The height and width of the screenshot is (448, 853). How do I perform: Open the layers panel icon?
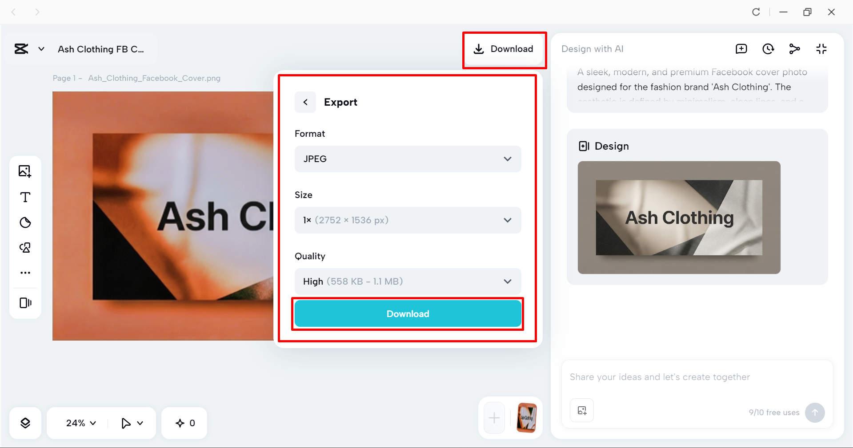click(25, 423)
